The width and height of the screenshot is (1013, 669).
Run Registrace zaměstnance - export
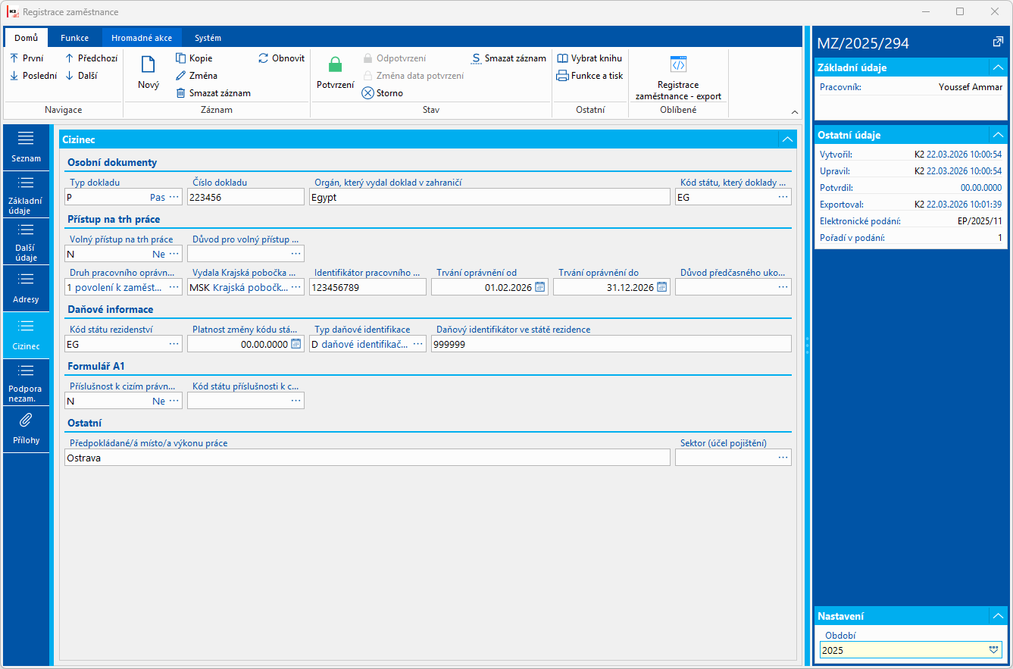click(x=678, y=77)
